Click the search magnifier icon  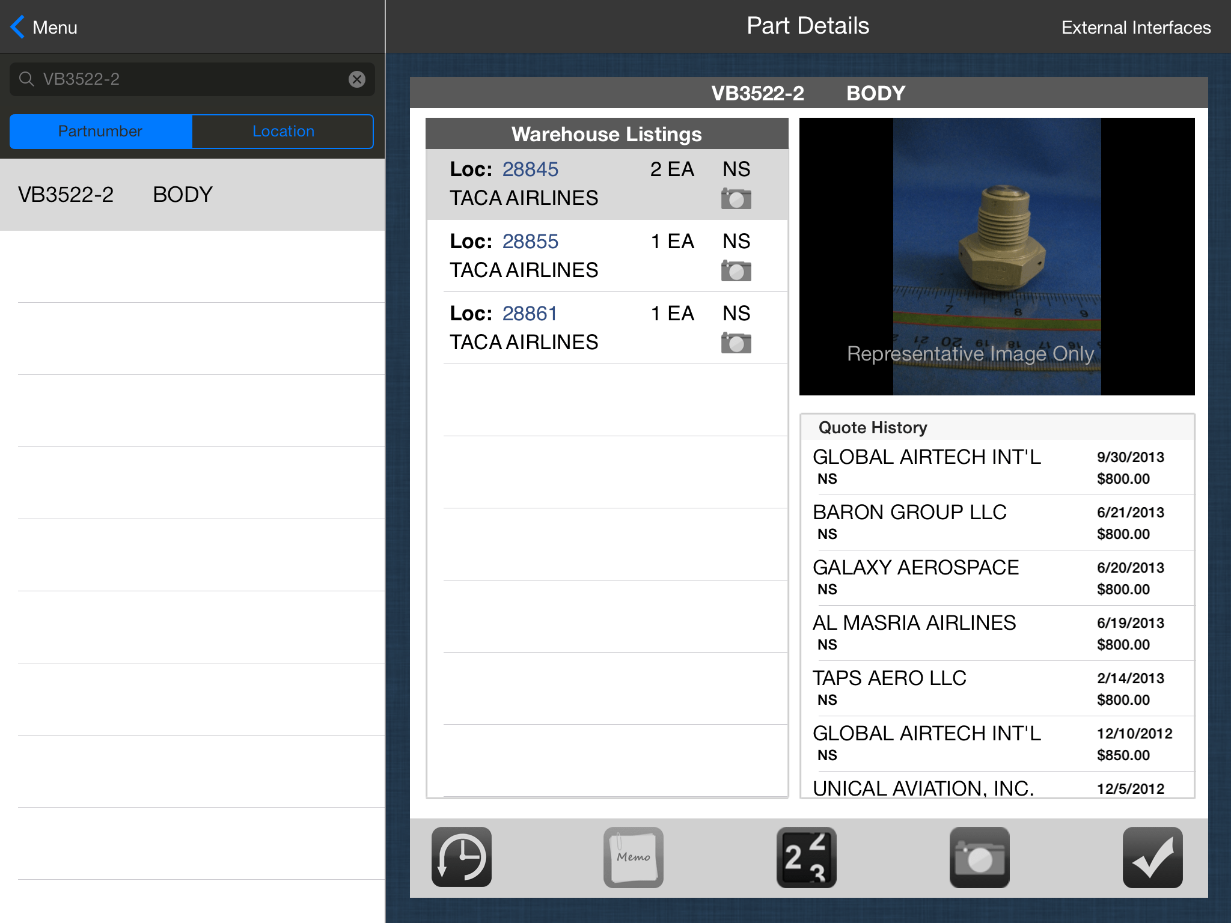point(26,79)
